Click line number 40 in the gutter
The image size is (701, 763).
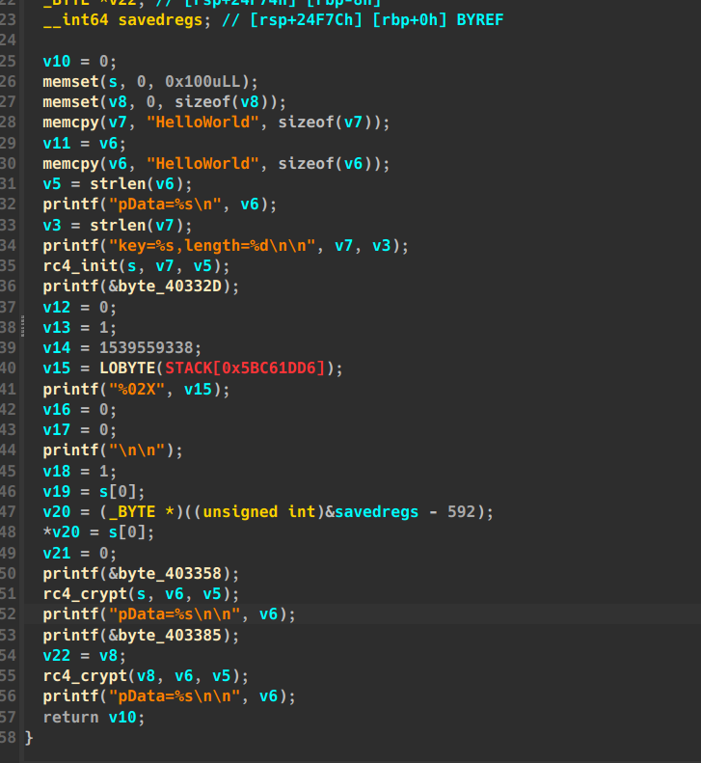point(9,368)
